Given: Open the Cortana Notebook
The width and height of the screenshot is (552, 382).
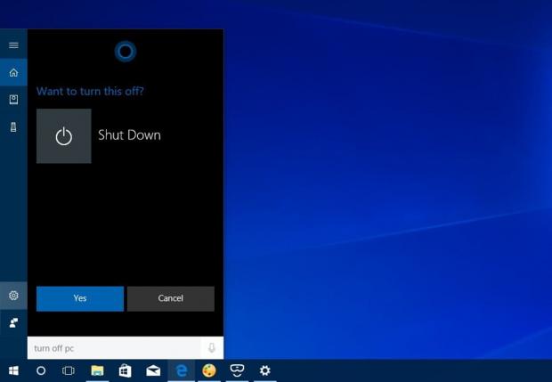Looking at the screenshot, I should click(13, 100).
